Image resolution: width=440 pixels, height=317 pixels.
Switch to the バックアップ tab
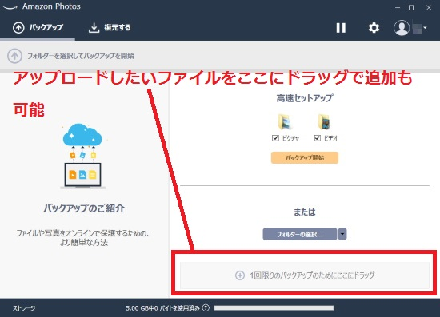coord(38,27)
